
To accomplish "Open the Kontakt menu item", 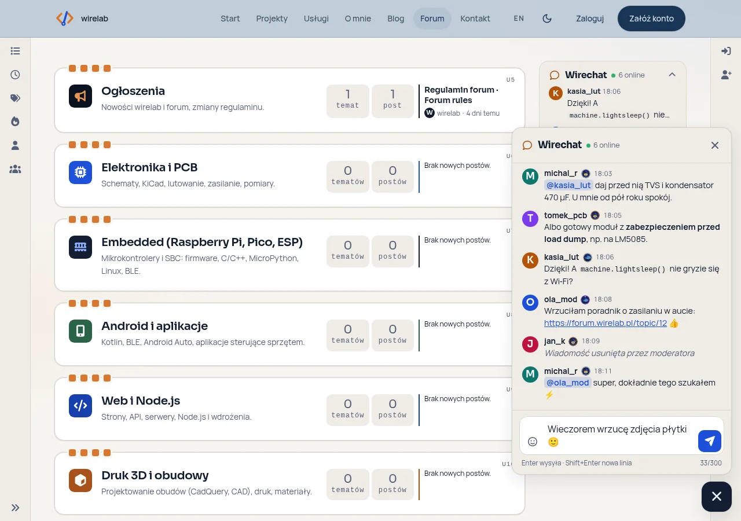I will (475, 19).
